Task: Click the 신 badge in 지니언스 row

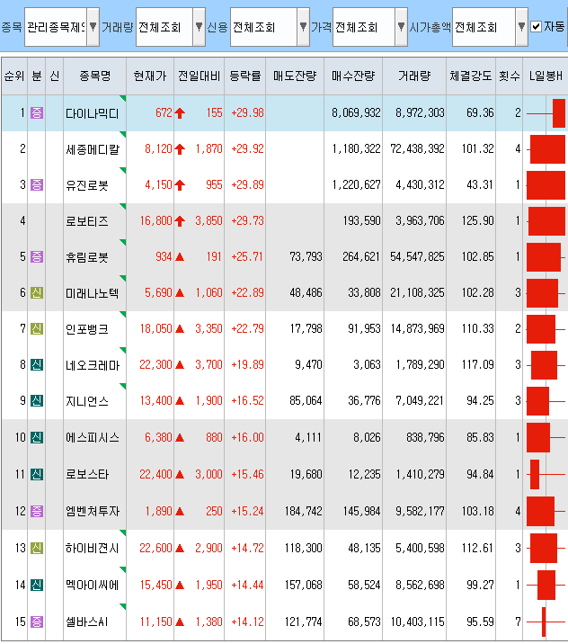Action: (37, 400)
